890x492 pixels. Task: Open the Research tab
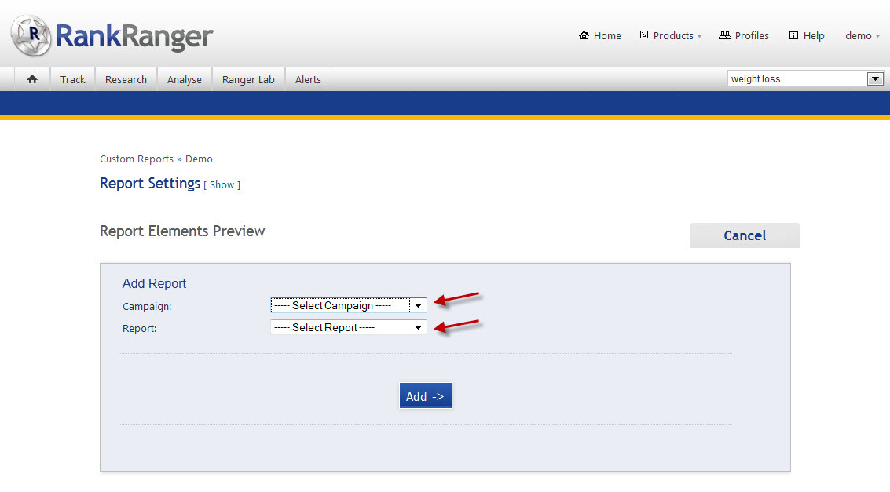coord(126,80)
